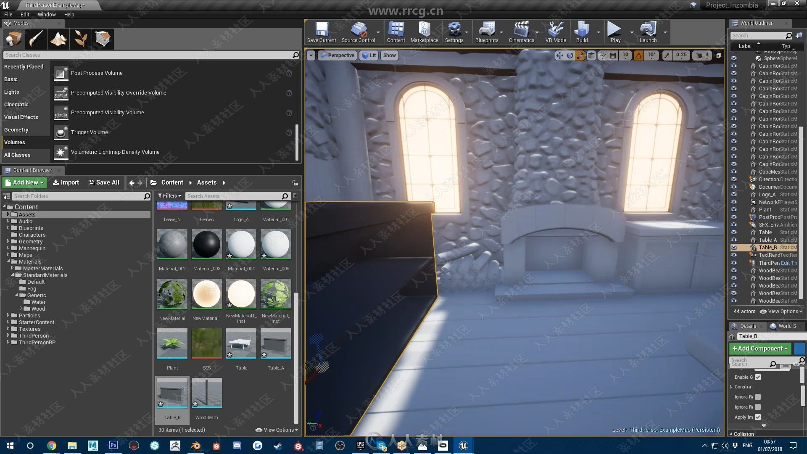Click the Save Current toolbar icon
The width and height of the screenshot is (807, 454).
click(322, 32)
